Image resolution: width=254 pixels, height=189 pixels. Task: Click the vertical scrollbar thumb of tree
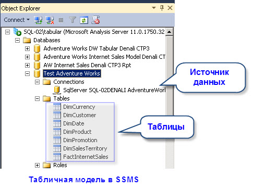click(x=169, y=75)
